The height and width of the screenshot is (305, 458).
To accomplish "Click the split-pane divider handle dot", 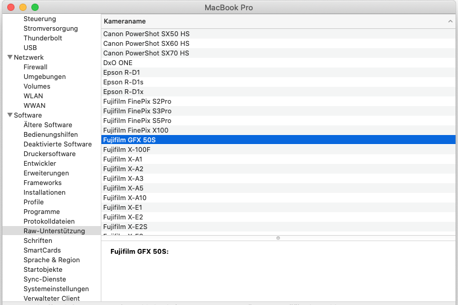I will (x=278, y=238).
